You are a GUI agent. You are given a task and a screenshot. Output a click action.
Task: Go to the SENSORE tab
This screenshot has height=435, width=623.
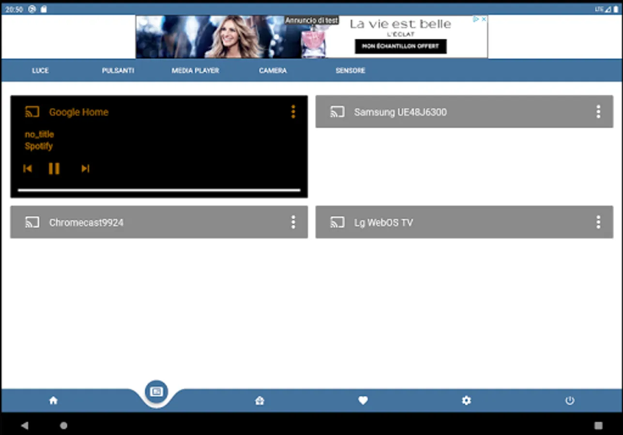[350, 71]
